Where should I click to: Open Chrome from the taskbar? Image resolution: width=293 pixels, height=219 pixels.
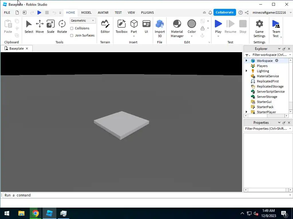(35, 213)
